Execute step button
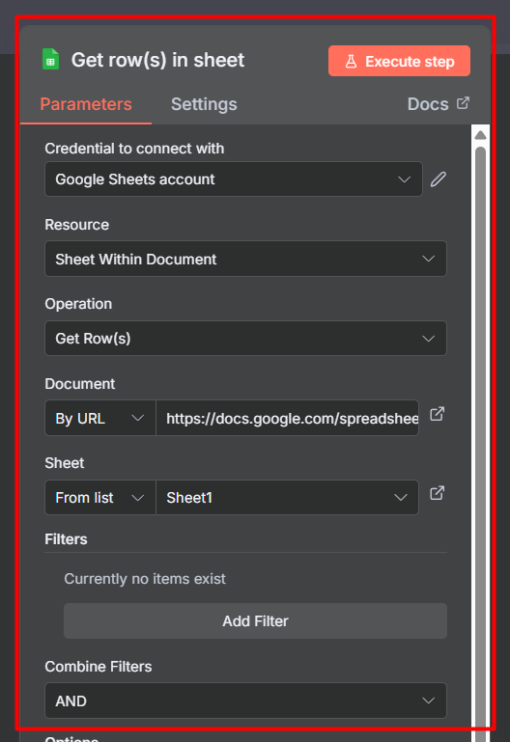The width and height of the screenshot is (510, 742). (399, 61)
